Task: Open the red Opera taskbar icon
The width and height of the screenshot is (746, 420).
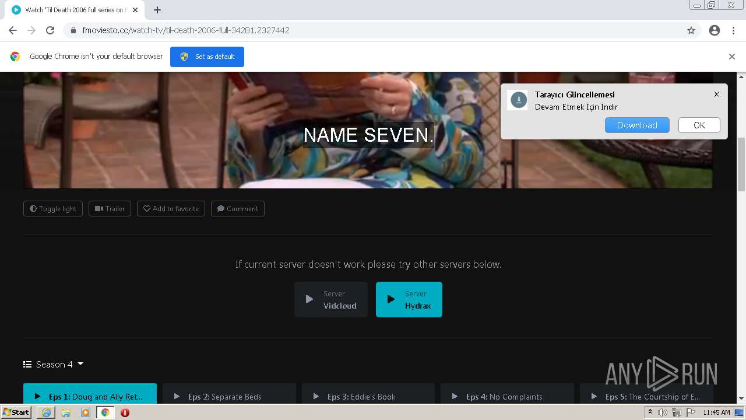Action: pyautogui.click(x=125, y=412)
